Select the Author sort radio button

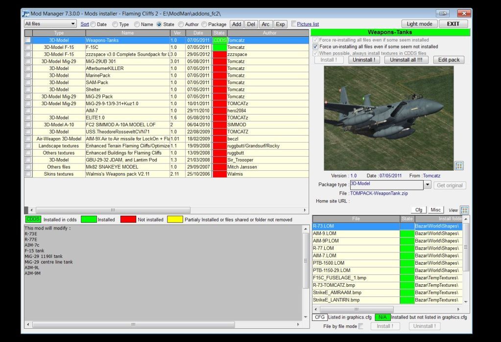[x=181, y=24]
